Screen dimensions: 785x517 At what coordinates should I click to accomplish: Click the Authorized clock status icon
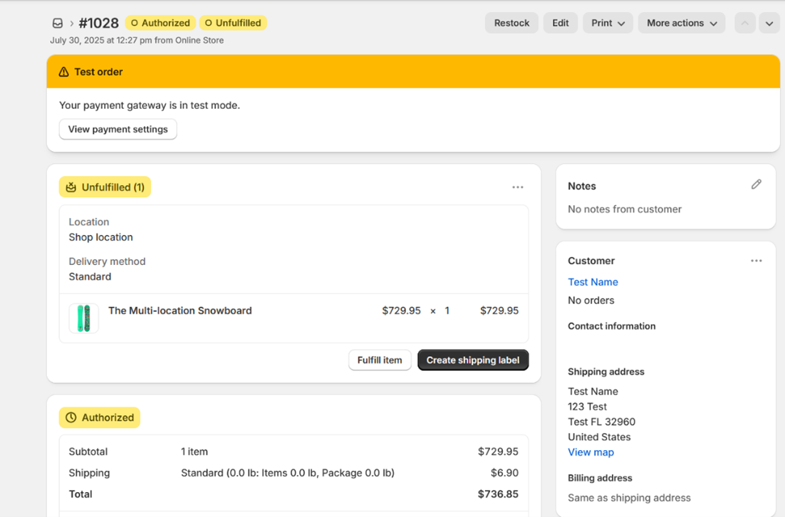tap(71, 418)
